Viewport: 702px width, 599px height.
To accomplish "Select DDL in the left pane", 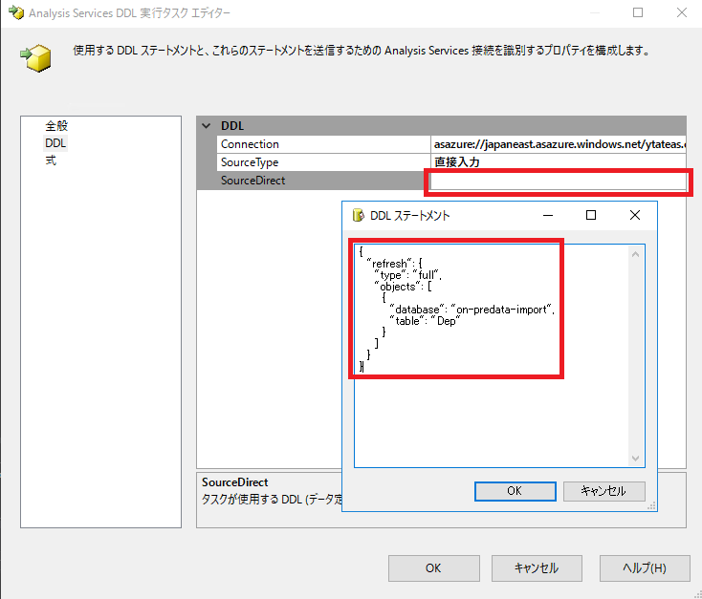I will coord(56,142).
